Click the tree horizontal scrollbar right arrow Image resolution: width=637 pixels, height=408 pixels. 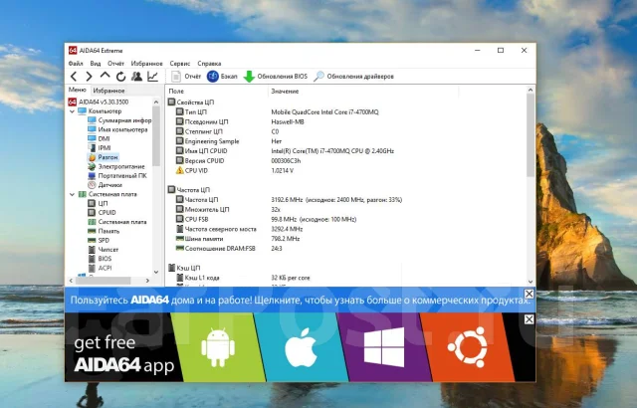(147, 281)
